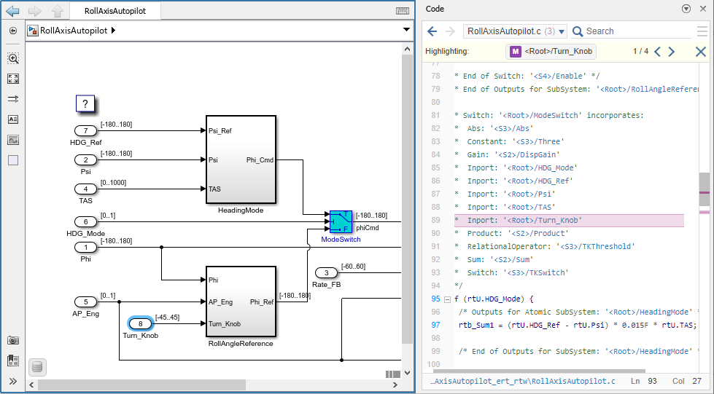Click the screenshot camera icon in palette

pyautogui.click(x=13, y=340)
